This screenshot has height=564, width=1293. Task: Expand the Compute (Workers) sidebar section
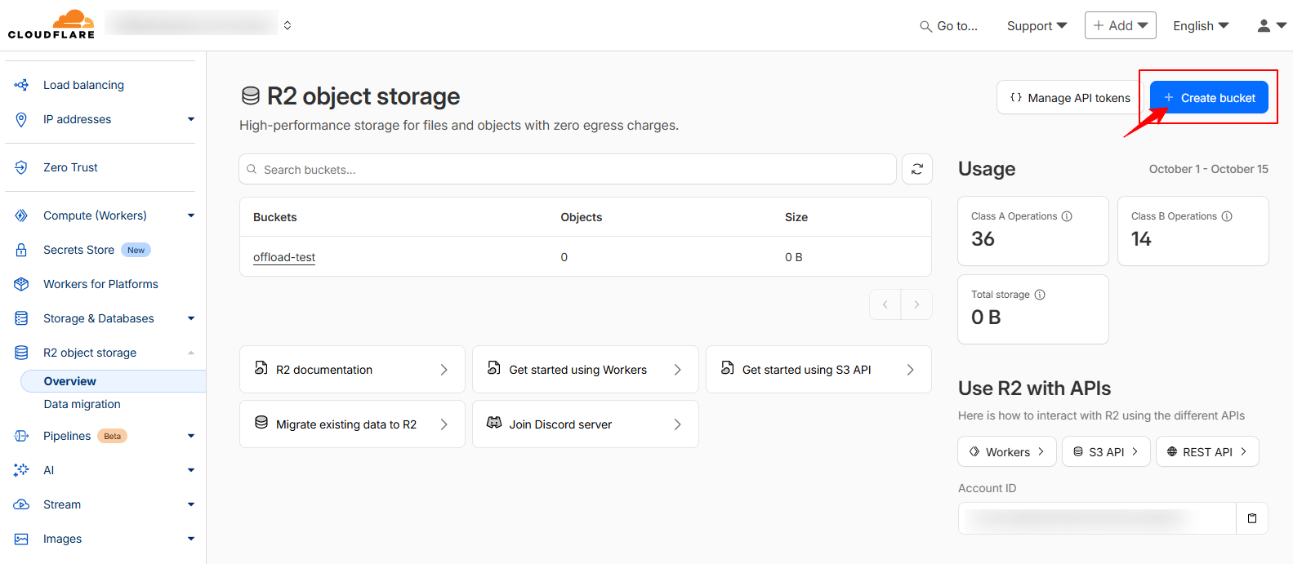pyautogui.click(x=191, y=215)
